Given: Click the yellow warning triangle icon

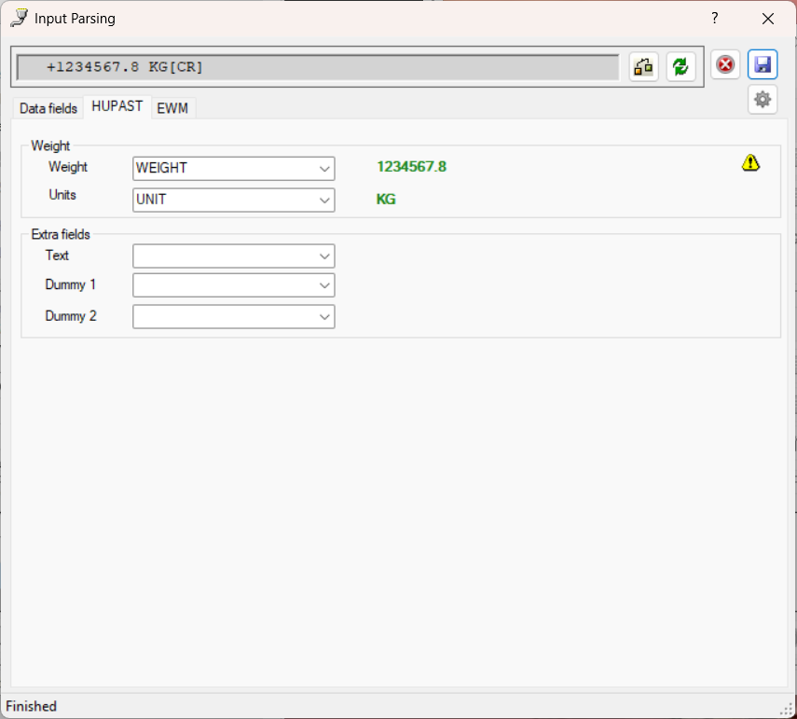Looking at the screenshot, I should pyautogui.click(x=750, y=163).
